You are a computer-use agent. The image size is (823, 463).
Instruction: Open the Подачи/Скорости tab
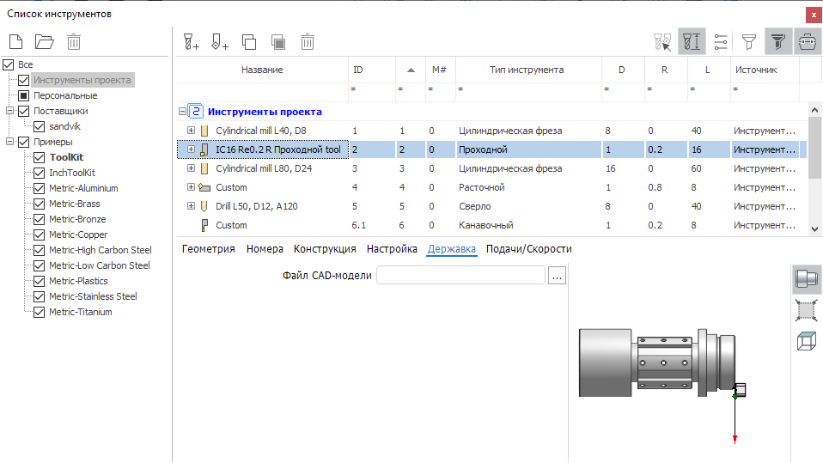[x=528, y=249]
